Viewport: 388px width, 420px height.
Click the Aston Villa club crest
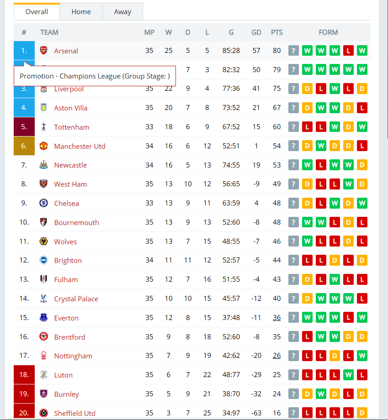coord(44,108)
